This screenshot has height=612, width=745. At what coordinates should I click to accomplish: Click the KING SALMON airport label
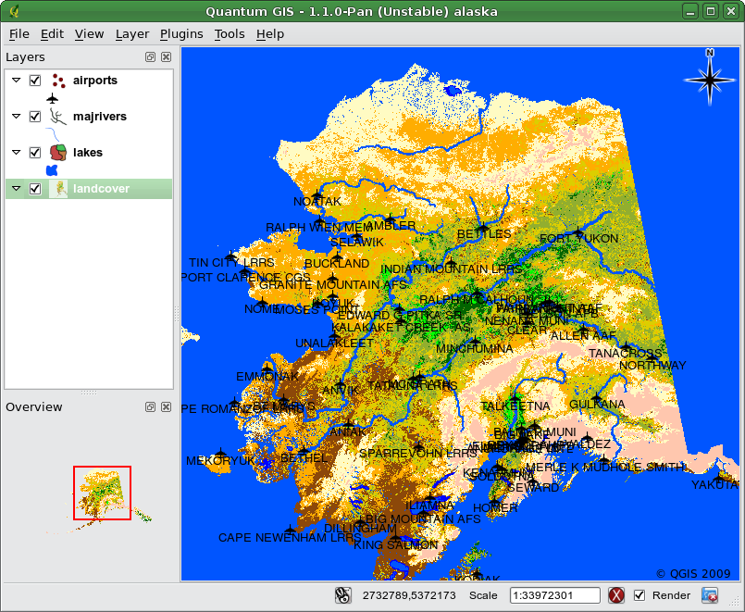point(395,545)
